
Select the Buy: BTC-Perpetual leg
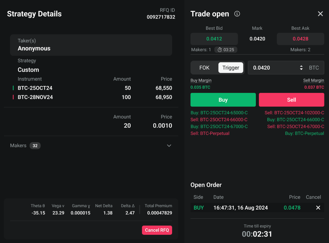(x=304, y=133)
